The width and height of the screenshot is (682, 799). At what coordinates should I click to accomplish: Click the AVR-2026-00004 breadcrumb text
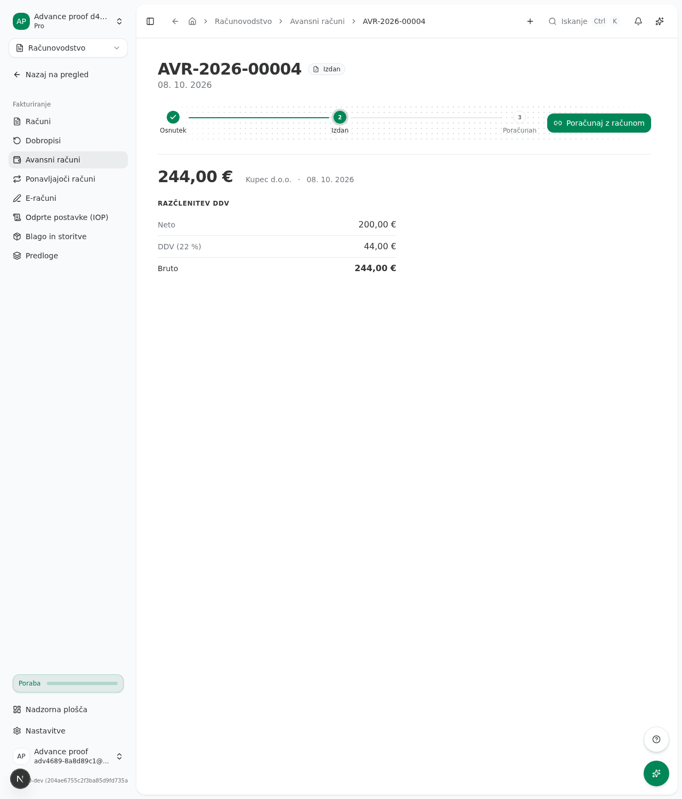(x=394, y=21)
